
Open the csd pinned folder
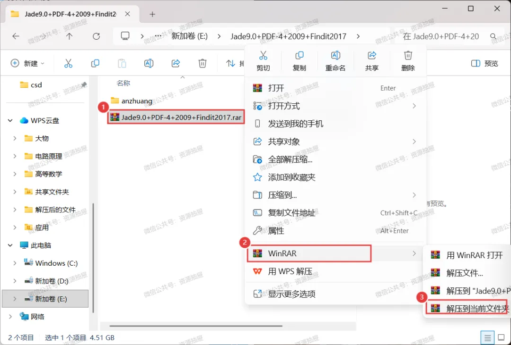[x=31, y=85]
